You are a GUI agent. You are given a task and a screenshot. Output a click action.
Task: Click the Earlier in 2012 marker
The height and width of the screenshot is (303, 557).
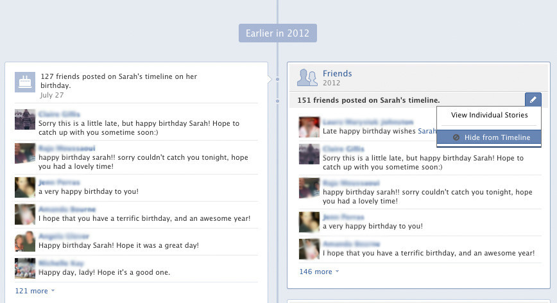point(278,33)
